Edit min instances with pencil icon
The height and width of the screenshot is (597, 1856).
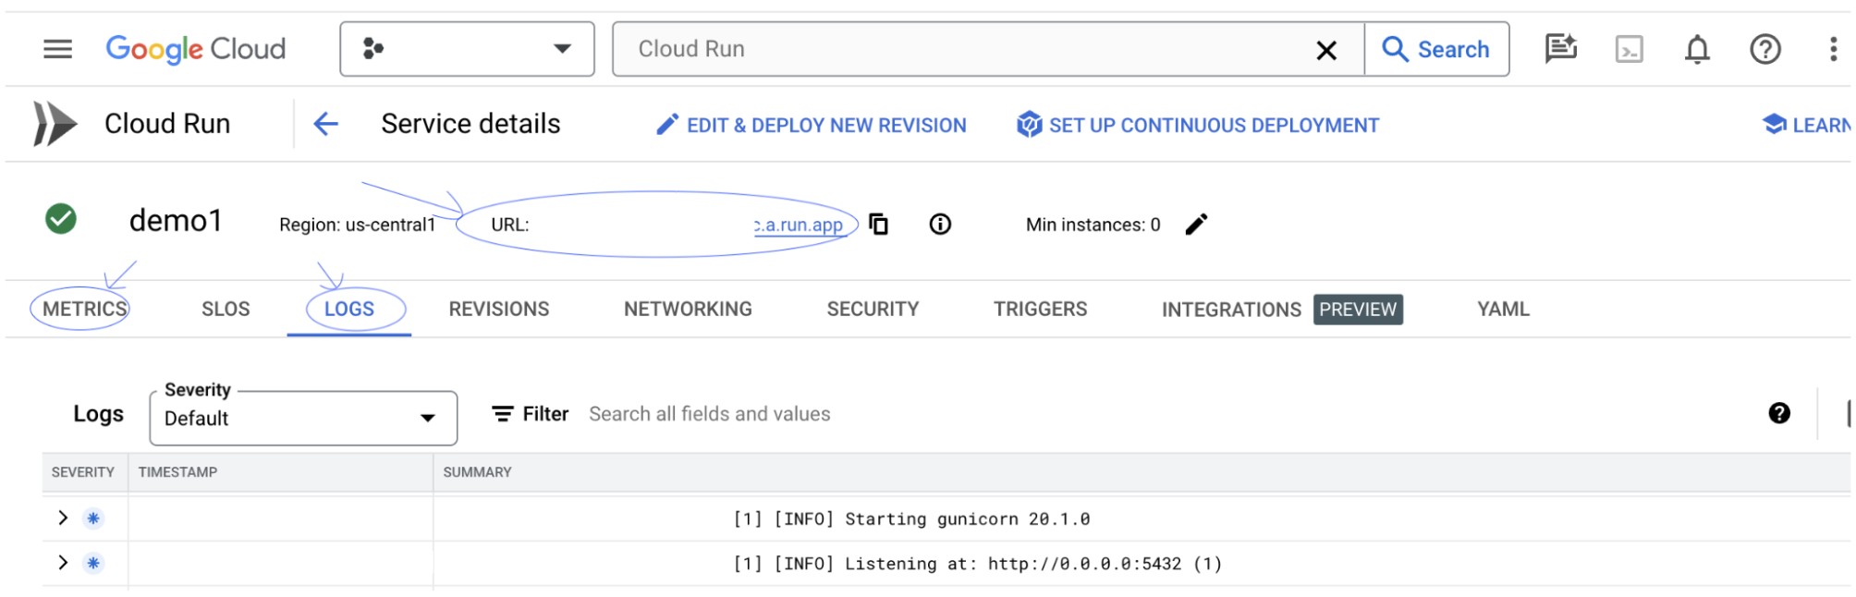1196,225
